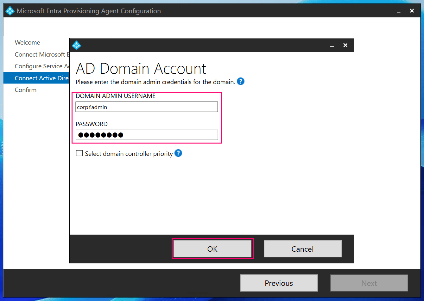Click the 'Please enter the domain admin credentials' text
Image resolution: width=424 pixels, height=301 pixels.
[x=155, y=82]
